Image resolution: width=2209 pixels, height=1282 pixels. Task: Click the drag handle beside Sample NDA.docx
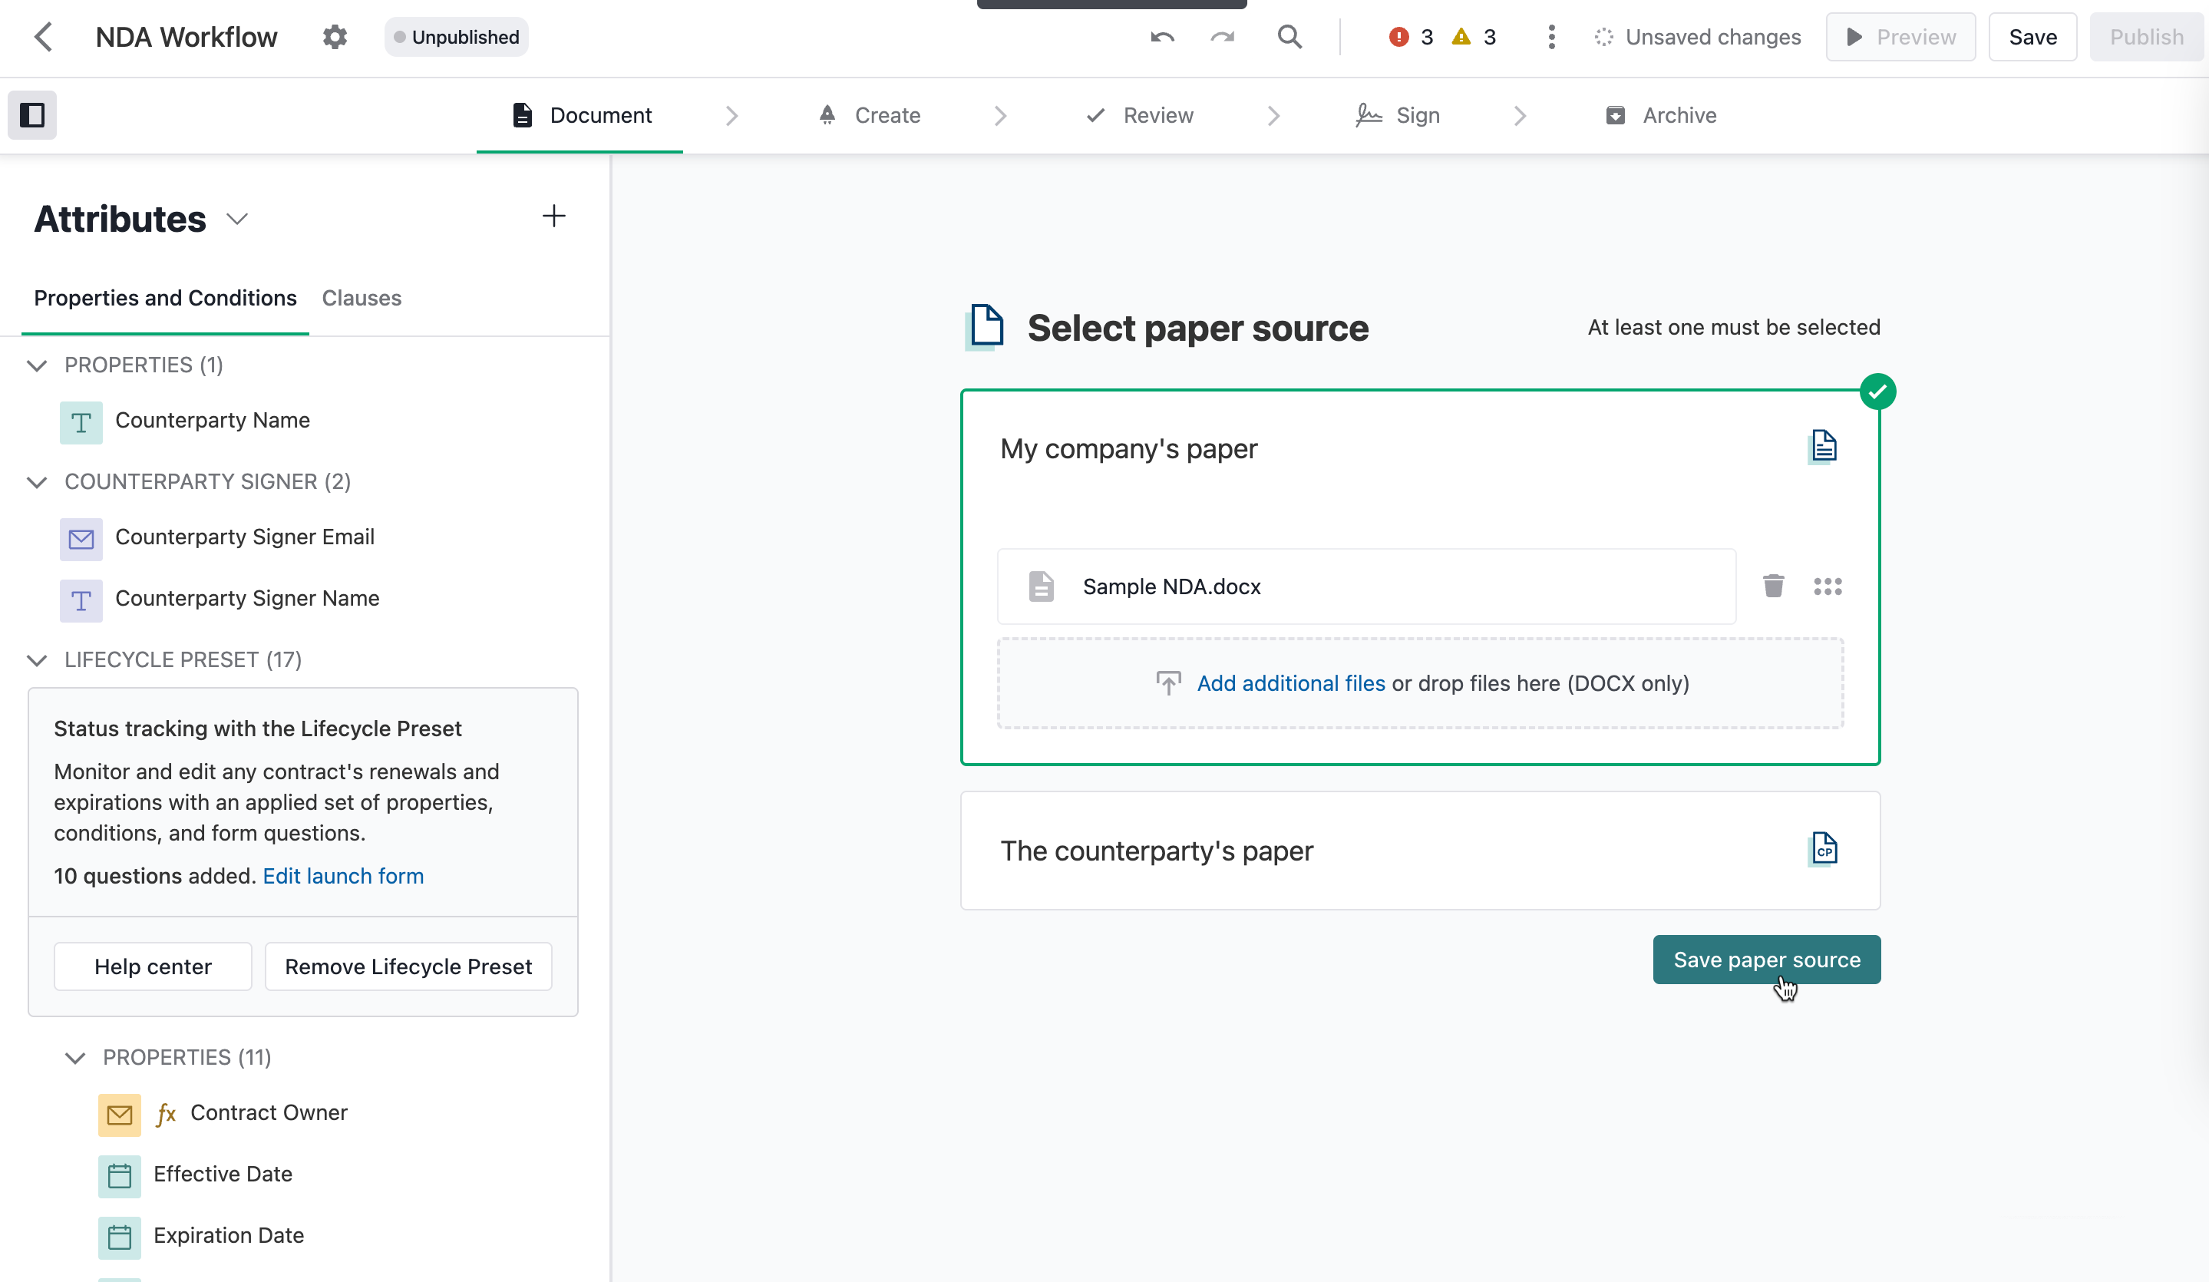pyautogui.click(x=1828, y=586)
